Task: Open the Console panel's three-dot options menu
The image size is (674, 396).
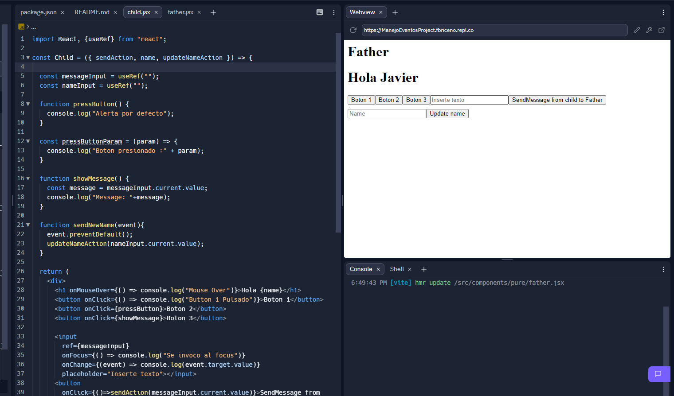Action: point(663,269)
